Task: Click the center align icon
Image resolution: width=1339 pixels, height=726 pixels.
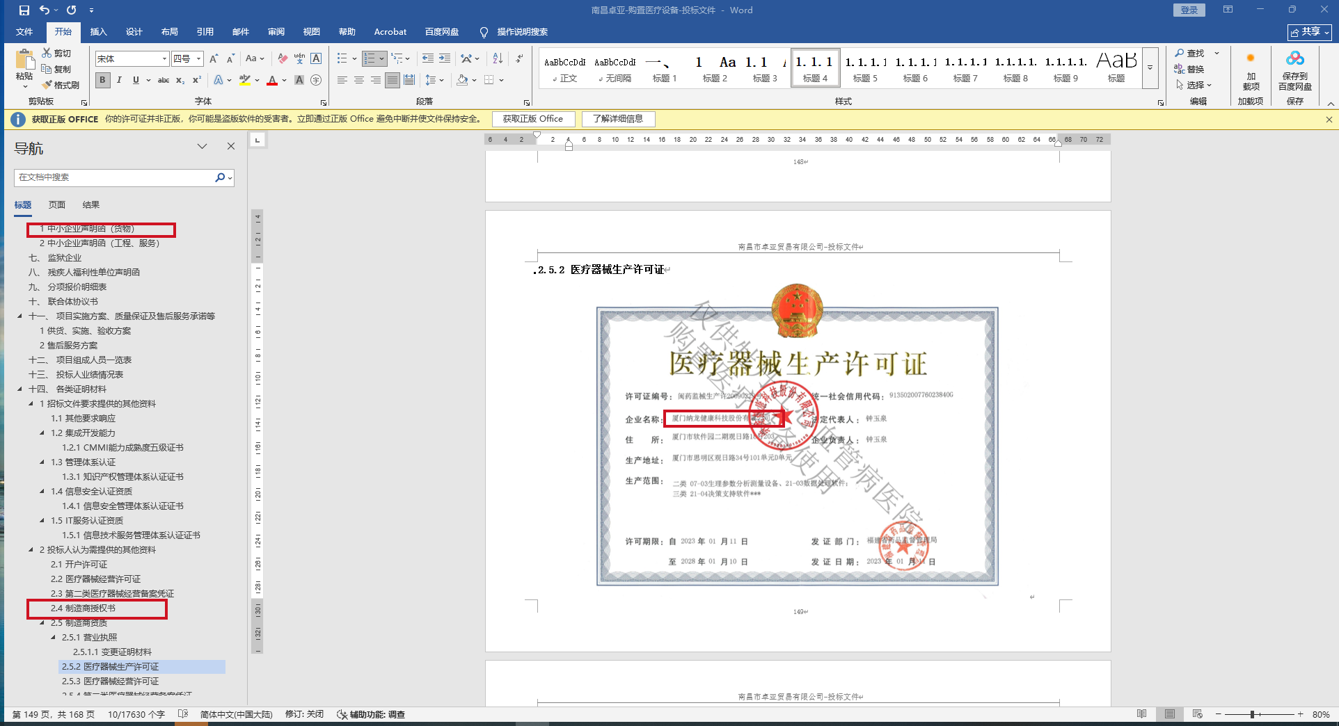Action: pyautogui.click(x=359, y=80)
